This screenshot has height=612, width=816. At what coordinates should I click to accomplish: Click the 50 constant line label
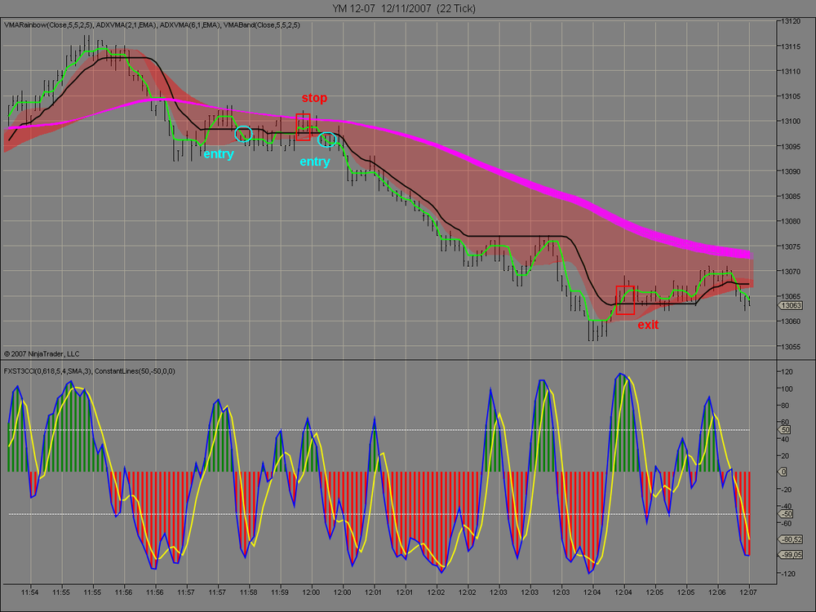click(785, 430)
